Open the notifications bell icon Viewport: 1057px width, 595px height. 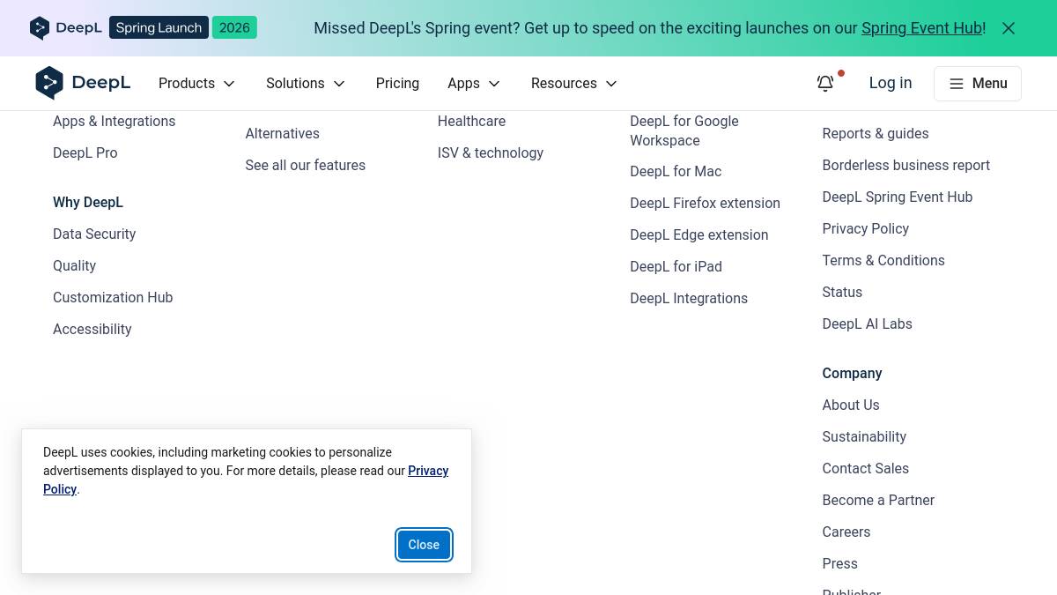coord(825,83)
